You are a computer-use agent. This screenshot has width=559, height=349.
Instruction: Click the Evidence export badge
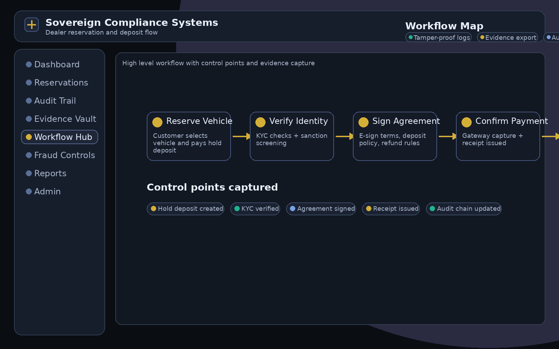click(x=507, y=37)
